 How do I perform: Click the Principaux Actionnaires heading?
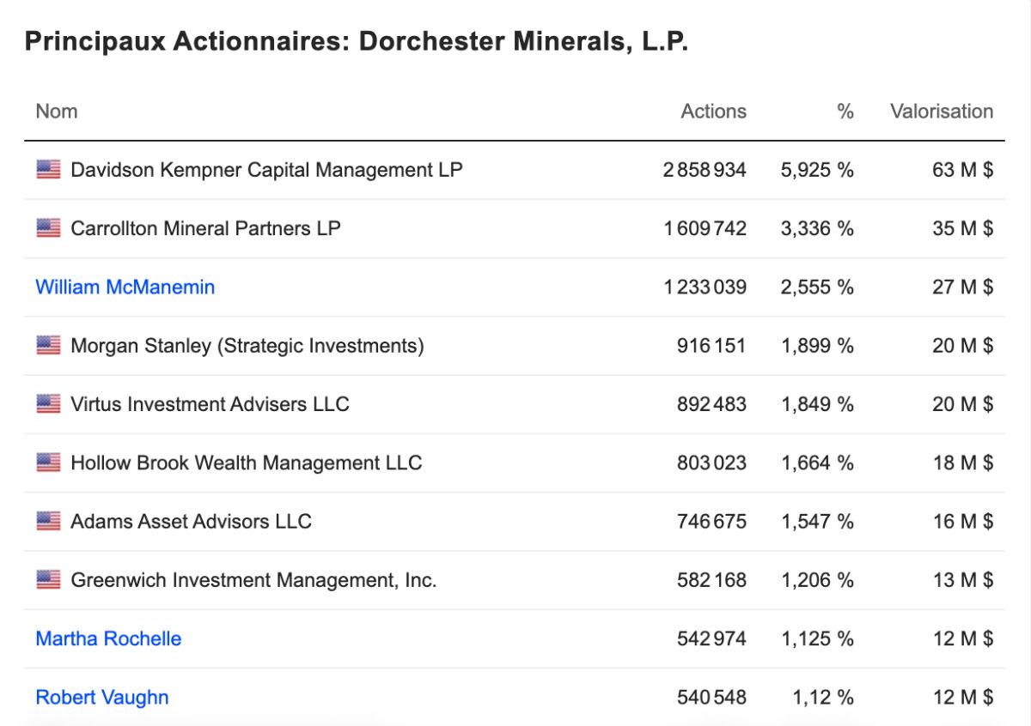357,41
